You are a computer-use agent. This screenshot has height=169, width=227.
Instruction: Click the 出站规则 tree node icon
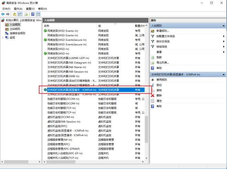pyautogui.click(x=7, y=29)
